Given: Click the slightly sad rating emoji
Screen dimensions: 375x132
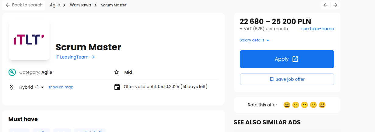Looking at the screenshot, I should (296, 105).
